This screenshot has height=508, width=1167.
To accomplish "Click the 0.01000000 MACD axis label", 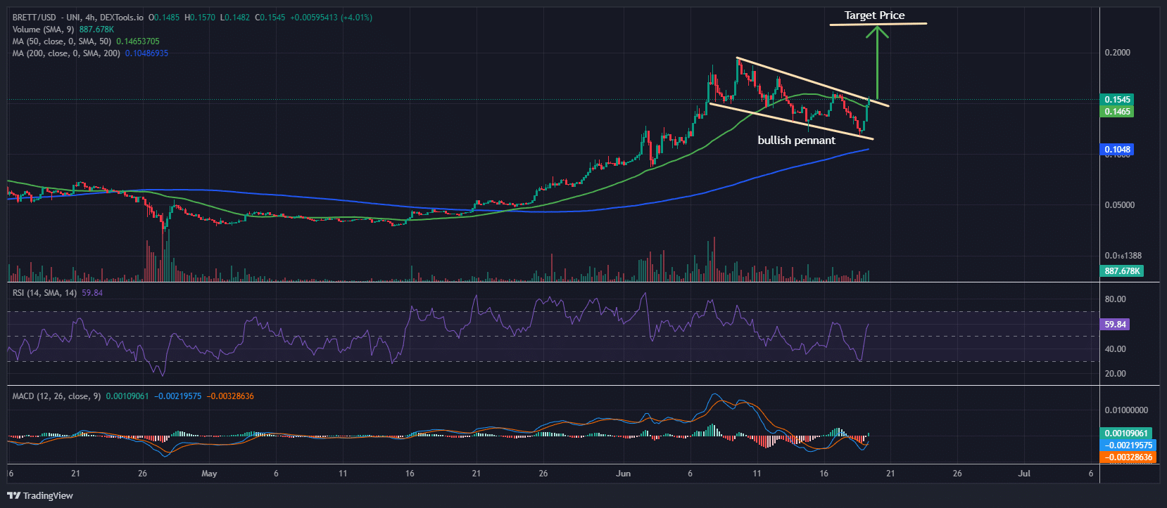I will tap(1126, 410).
